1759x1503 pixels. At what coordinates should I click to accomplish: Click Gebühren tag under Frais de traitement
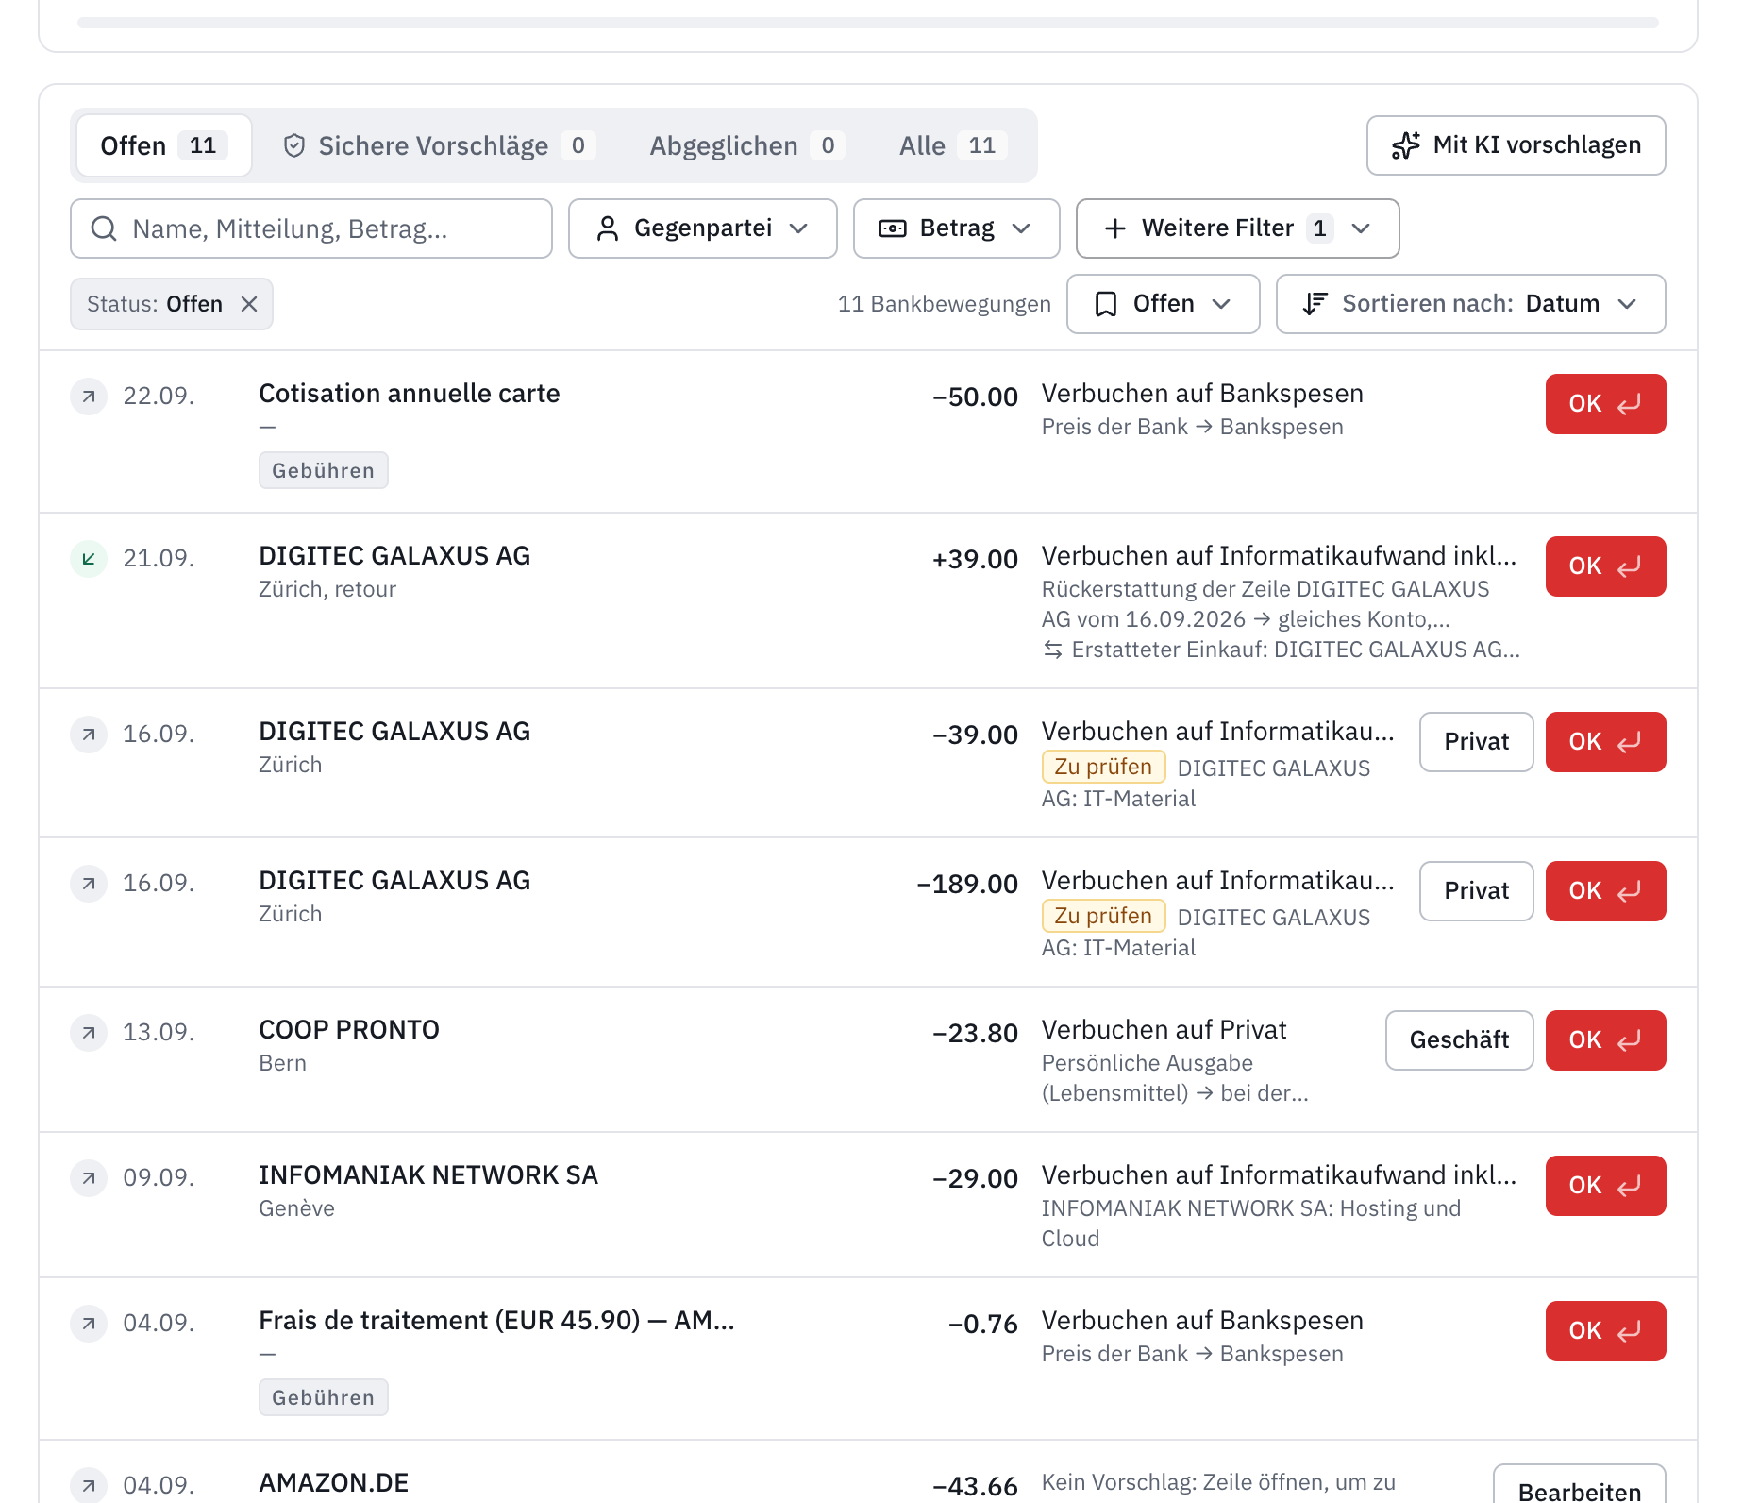tap(323, 1397)
